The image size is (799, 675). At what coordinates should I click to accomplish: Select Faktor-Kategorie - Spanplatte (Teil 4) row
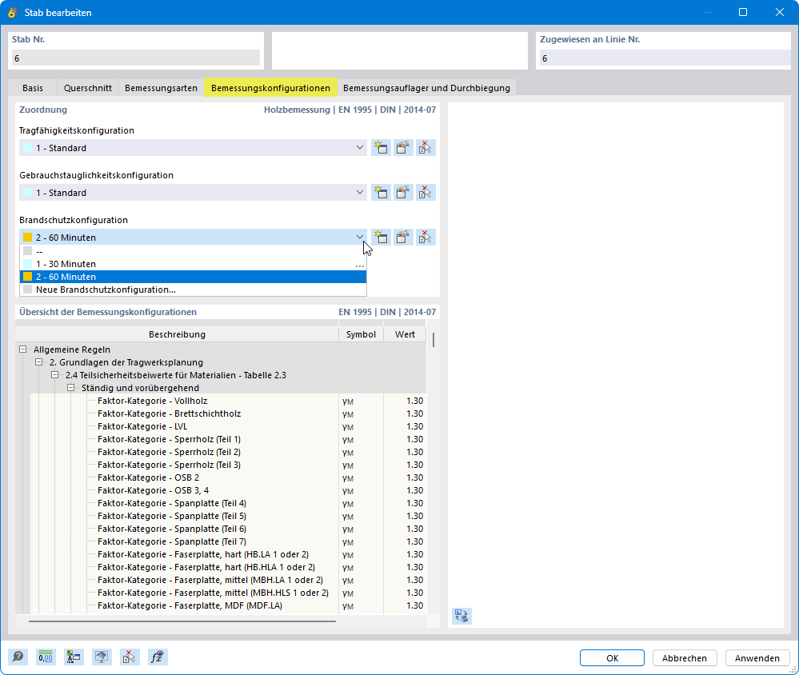[228, 503]
